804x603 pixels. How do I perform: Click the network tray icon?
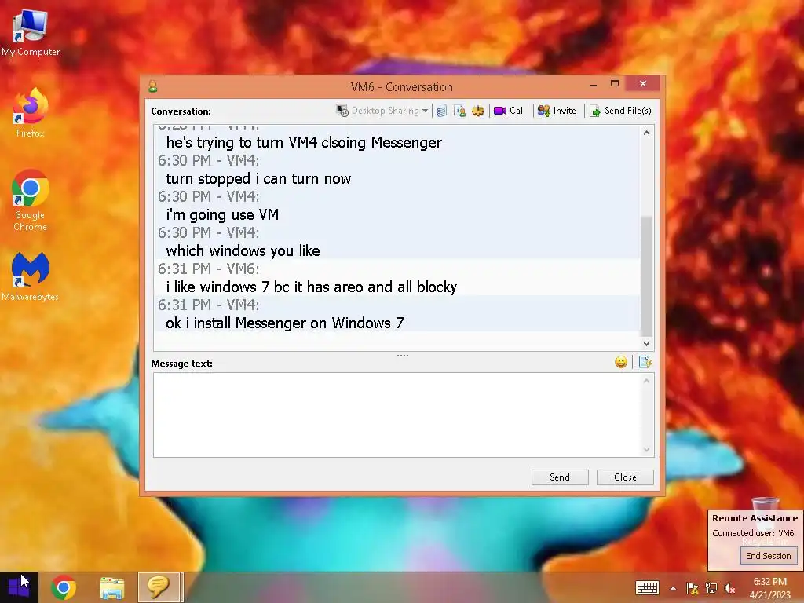pos(711,588)
